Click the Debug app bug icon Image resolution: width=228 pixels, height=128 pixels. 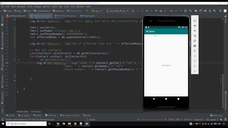coord(147,11)
